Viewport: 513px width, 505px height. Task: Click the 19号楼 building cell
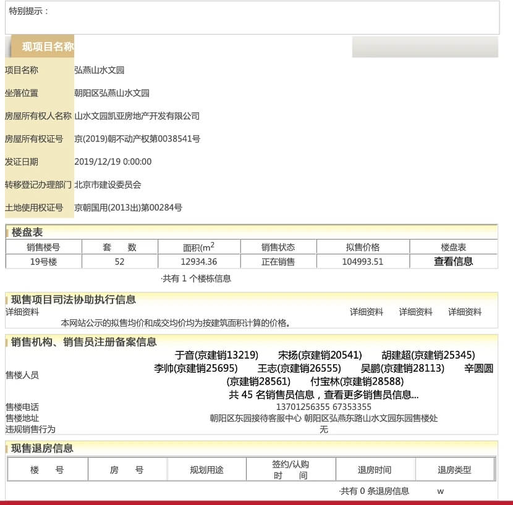coord(43,261)
